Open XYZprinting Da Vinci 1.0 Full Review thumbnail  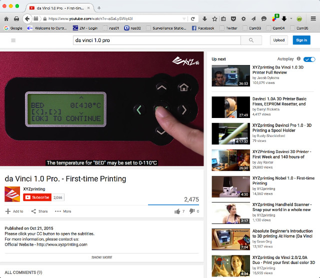[231, 75]
